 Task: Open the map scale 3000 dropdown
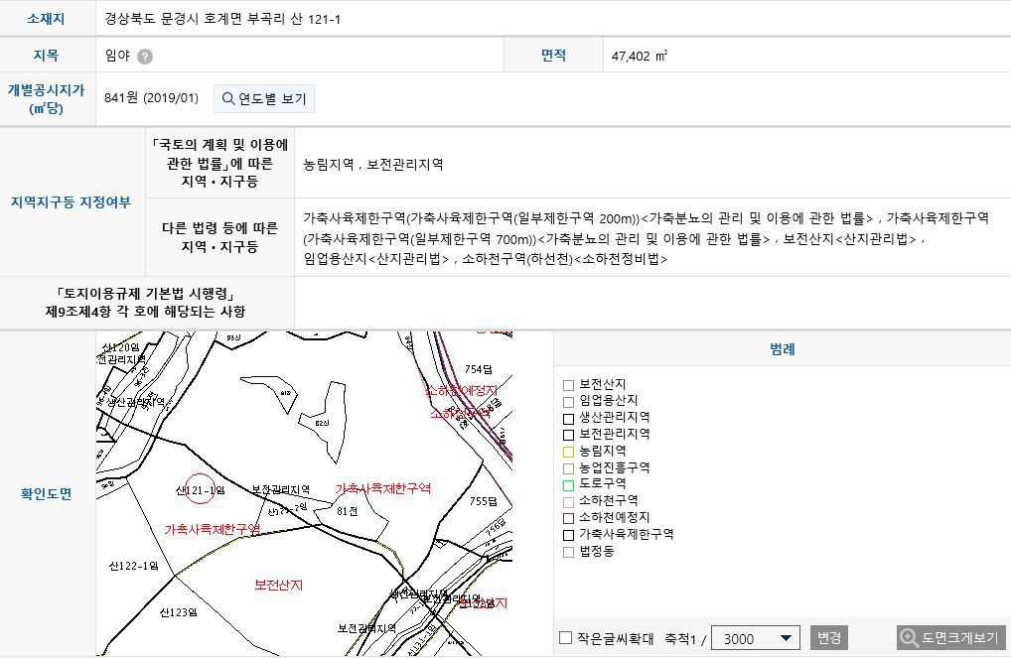click(756, 638)
